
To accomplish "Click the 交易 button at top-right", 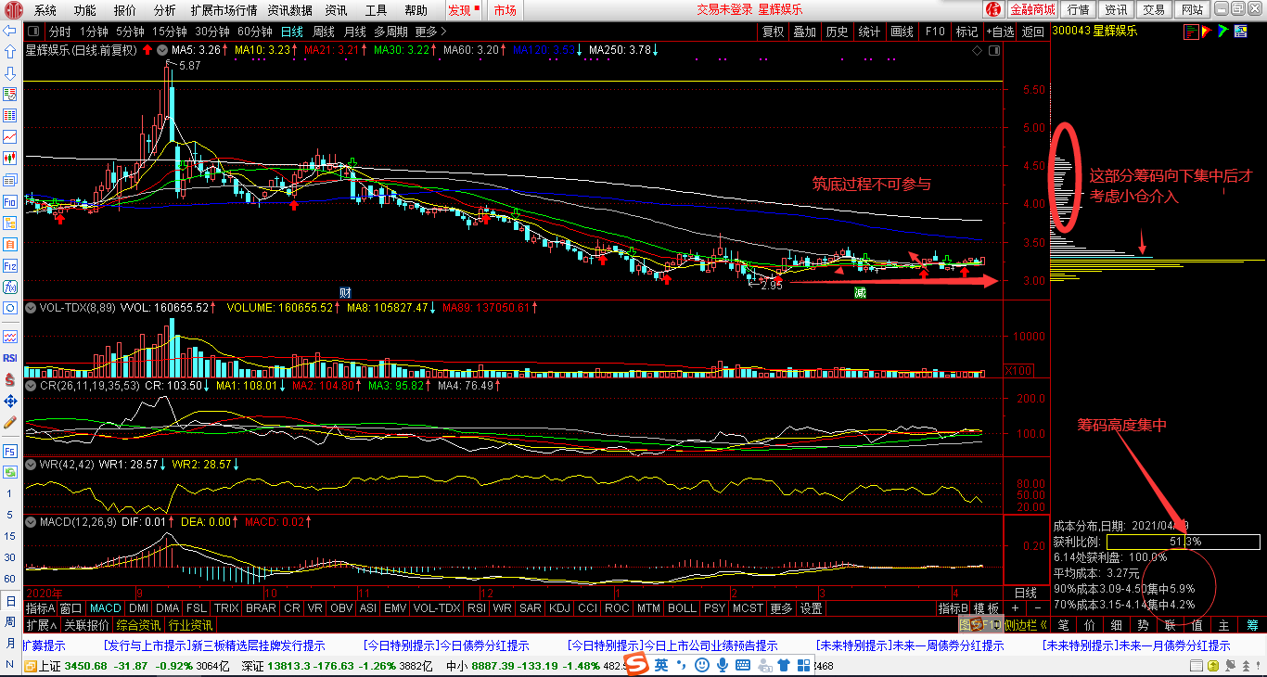I will pyautogui.click(x=1154, y=9).
